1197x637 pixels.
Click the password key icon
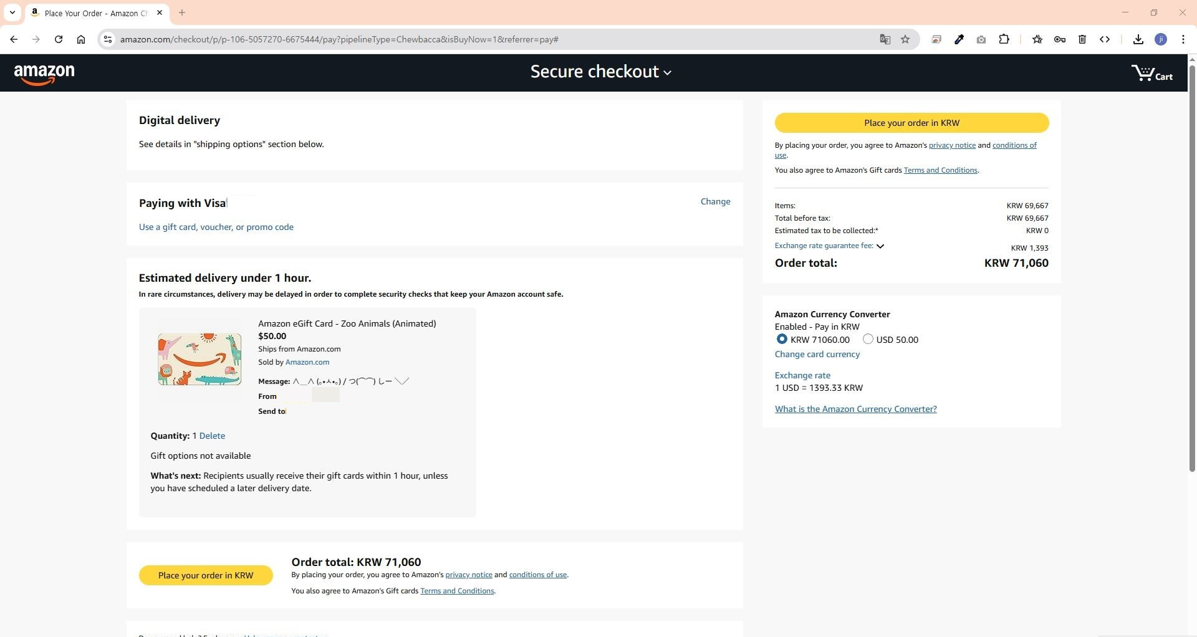pyautogui.click(x=1060, y=39)
